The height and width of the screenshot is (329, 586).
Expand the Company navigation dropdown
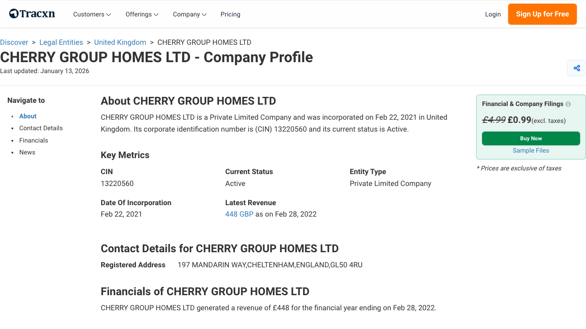[x=189, y=14]
